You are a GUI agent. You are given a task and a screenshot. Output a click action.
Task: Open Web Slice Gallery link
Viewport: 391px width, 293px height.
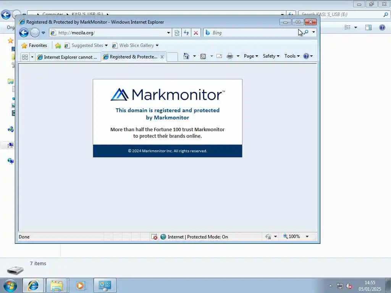(x=135, y=45)
